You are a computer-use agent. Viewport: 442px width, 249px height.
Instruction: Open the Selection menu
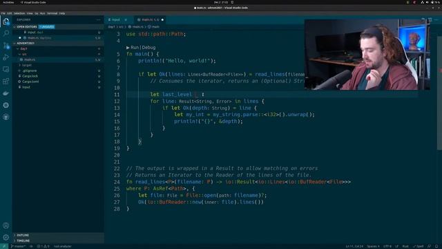[x=19, y=13]
